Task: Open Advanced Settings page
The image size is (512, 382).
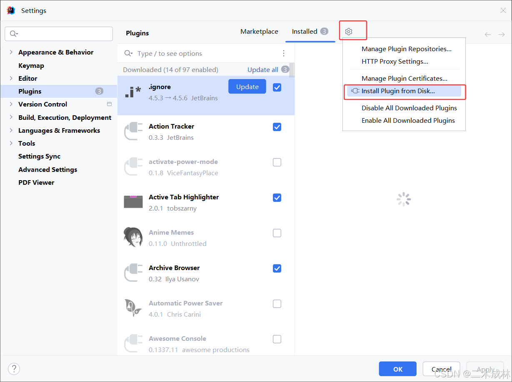Action: [48, 169]
